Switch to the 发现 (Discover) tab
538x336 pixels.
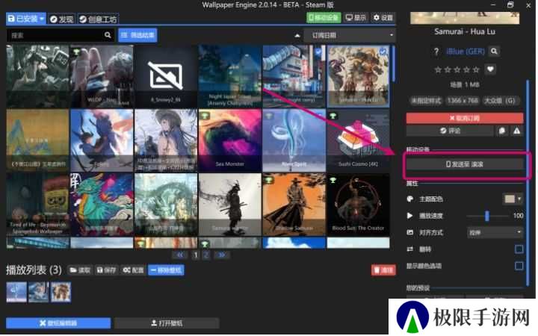pyautogui.click(x=62, y=19)
